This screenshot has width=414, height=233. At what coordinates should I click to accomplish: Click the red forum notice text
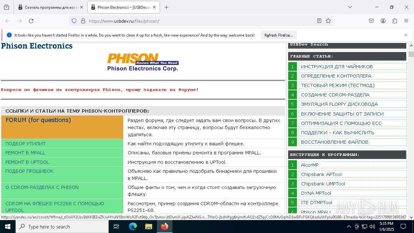(x=100, y=90)
